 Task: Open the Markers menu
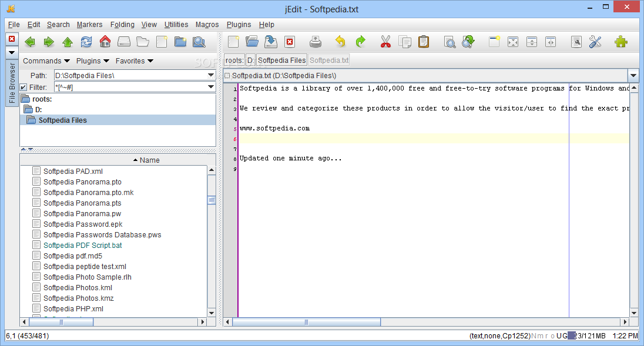pyautogui.click(x=89, y=25)
